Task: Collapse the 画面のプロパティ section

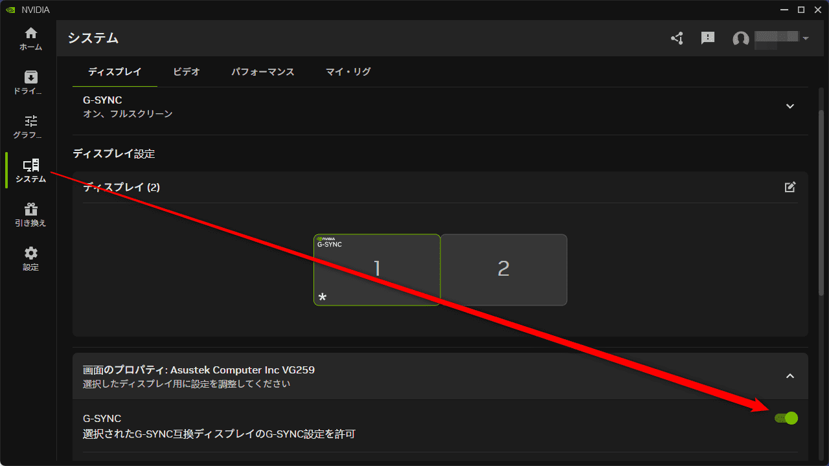Action: pos(789,376)
